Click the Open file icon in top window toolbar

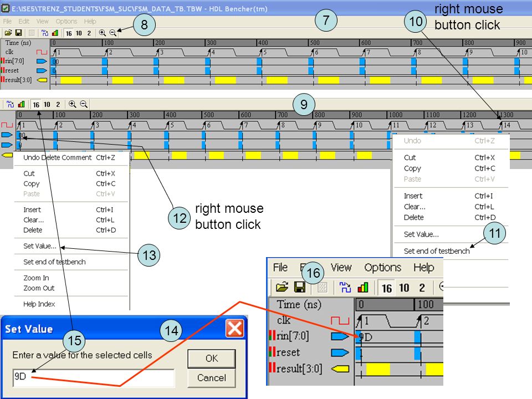tap(8, 33)
